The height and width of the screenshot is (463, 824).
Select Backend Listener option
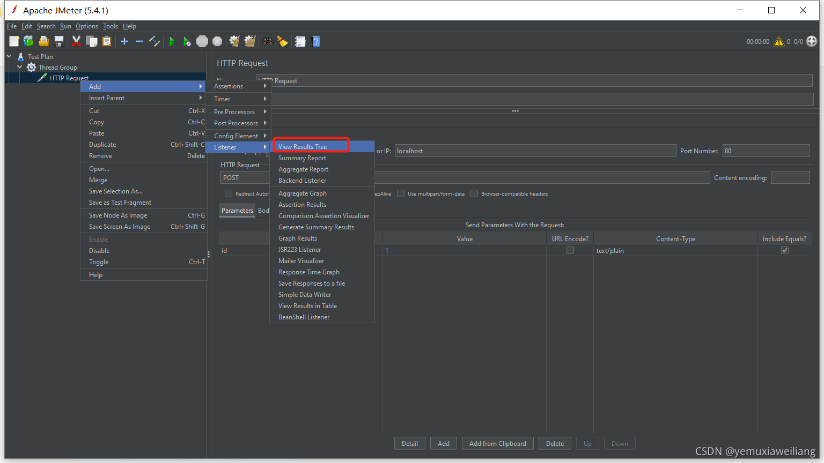322,181
